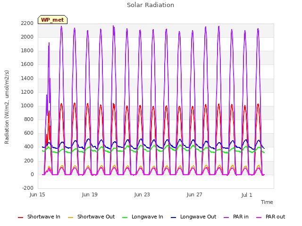This screenshot has width=302, height=226.
Task: Click the orange Shortwave Out legend swatch
Action: point(70,218)
